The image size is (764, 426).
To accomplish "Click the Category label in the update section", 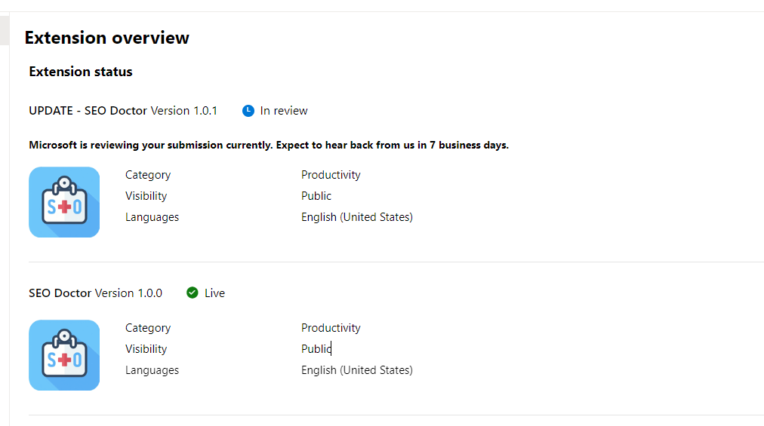I will click(148, 175).
